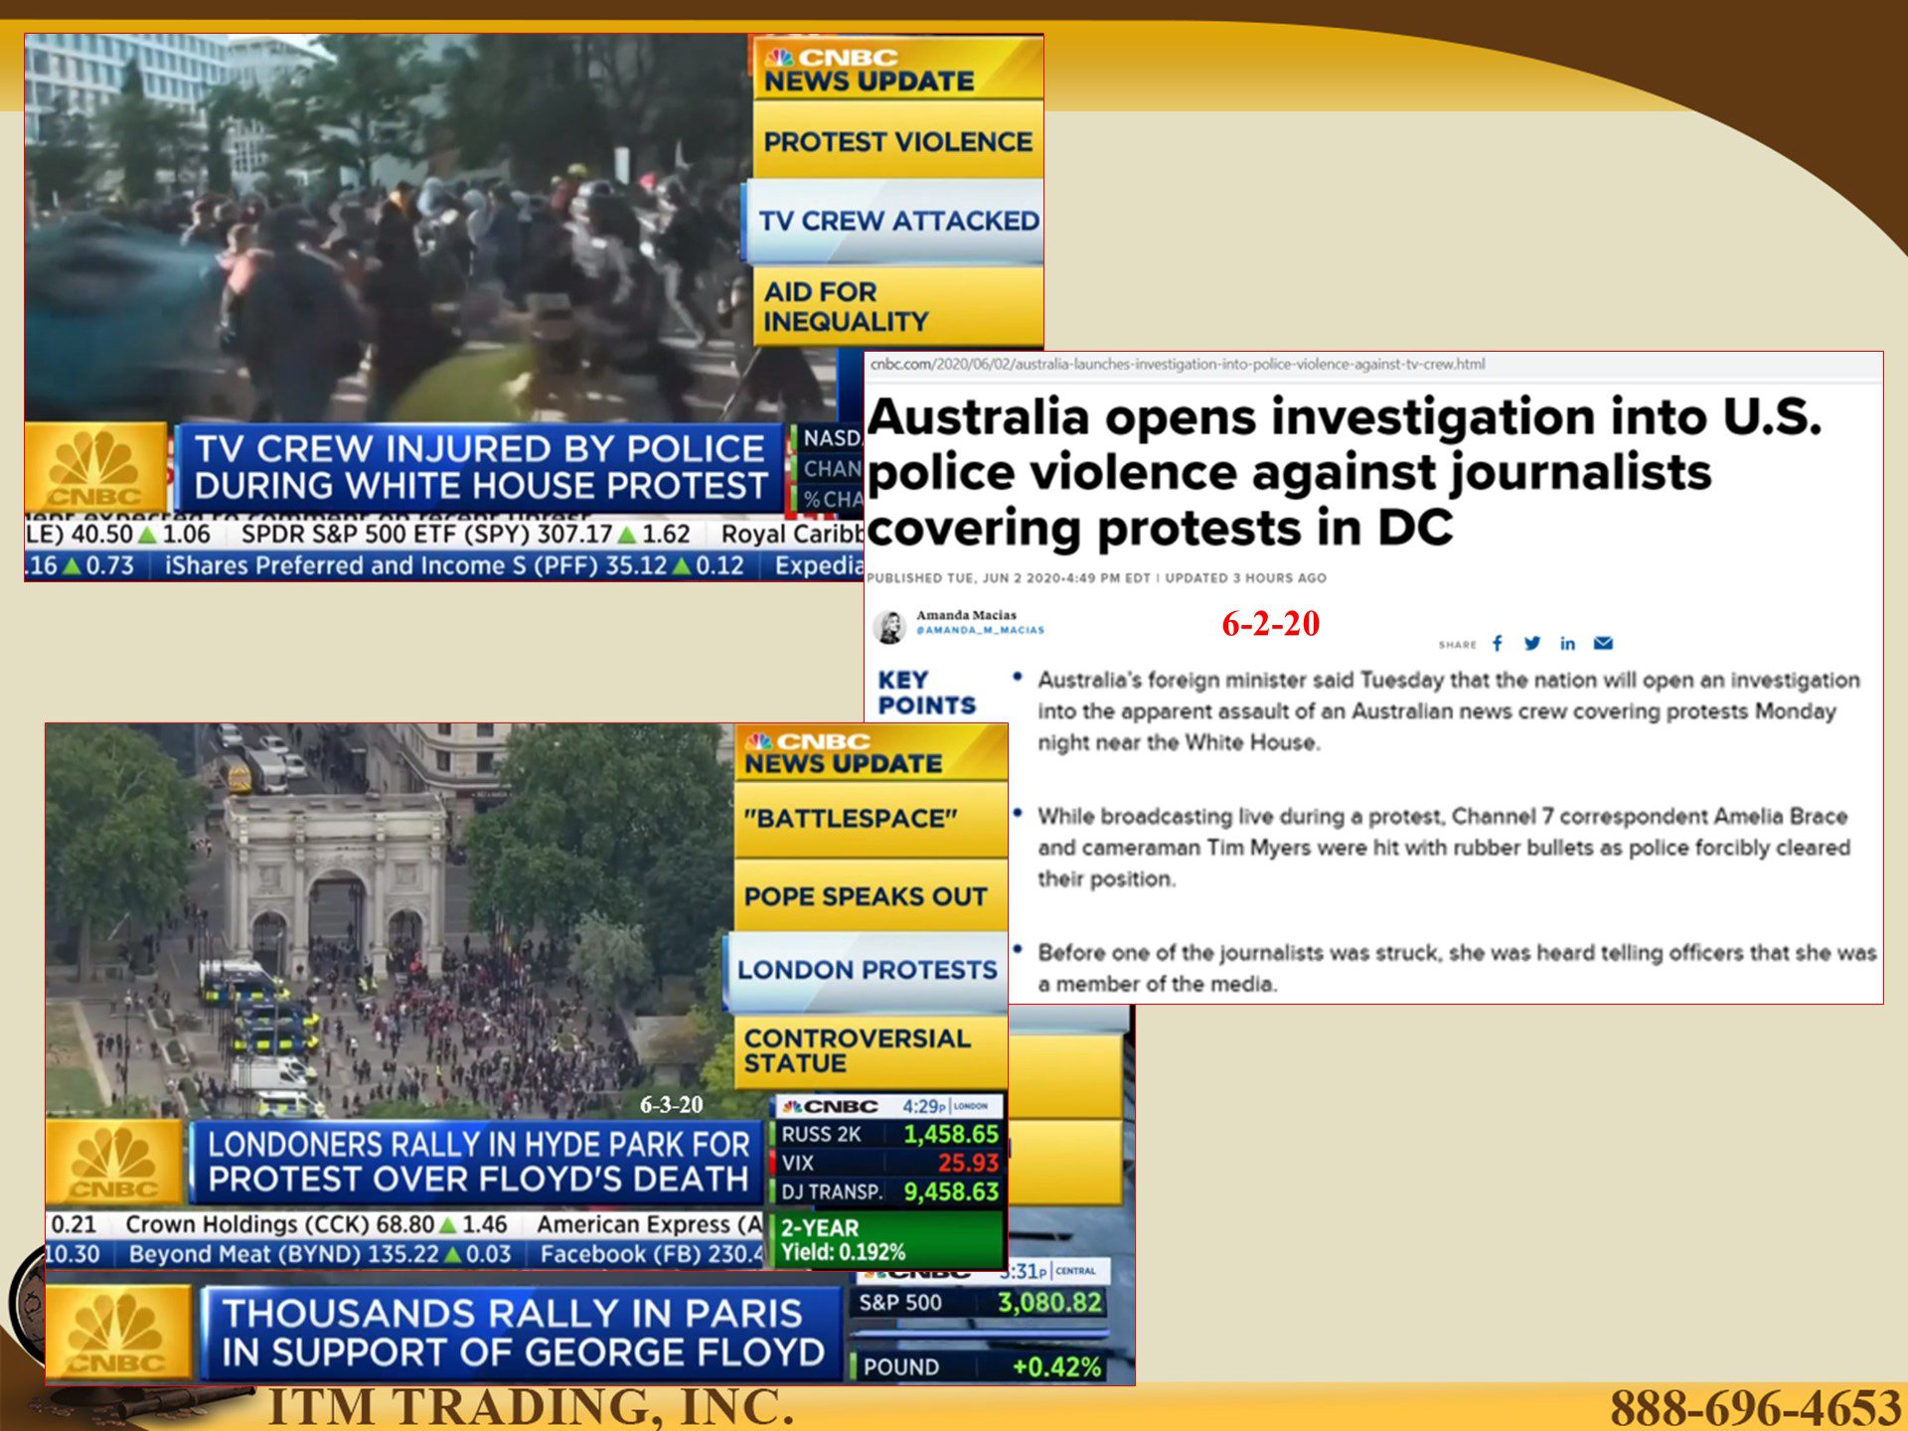Click the Twitter share icon
The image size is (1908, 1431).
(1532, 643)
